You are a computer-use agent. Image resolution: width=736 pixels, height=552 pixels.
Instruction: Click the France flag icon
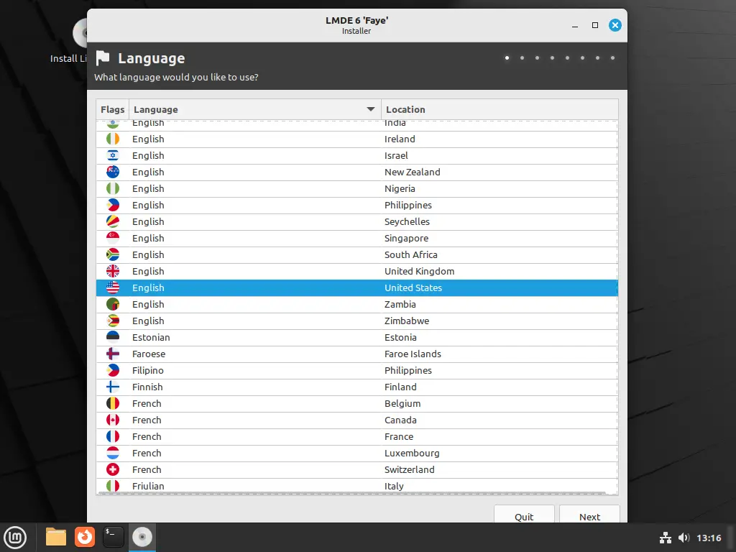point(113,436)
